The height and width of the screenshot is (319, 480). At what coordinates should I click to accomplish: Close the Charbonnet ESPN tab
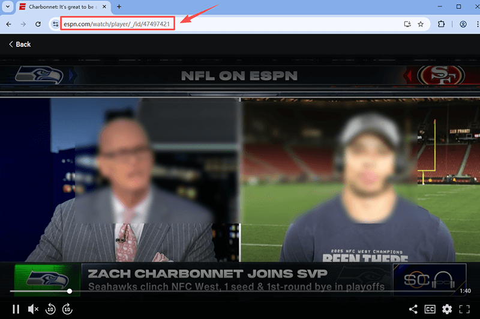104,7
